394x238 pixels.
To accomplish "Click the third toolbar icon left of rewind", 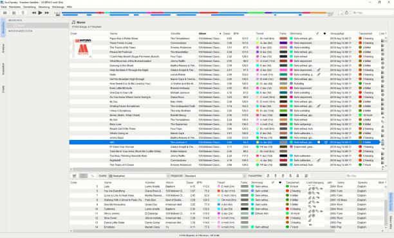I will [23, 13].
